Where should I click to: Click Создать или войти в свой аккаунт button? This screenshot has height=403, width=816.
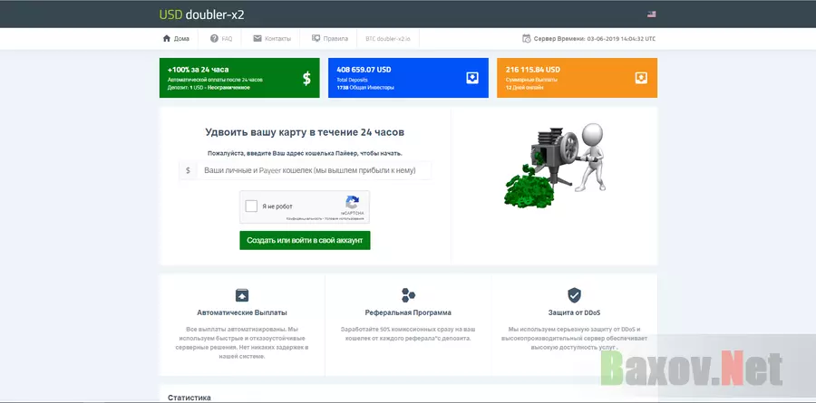(x=305, y=240)
